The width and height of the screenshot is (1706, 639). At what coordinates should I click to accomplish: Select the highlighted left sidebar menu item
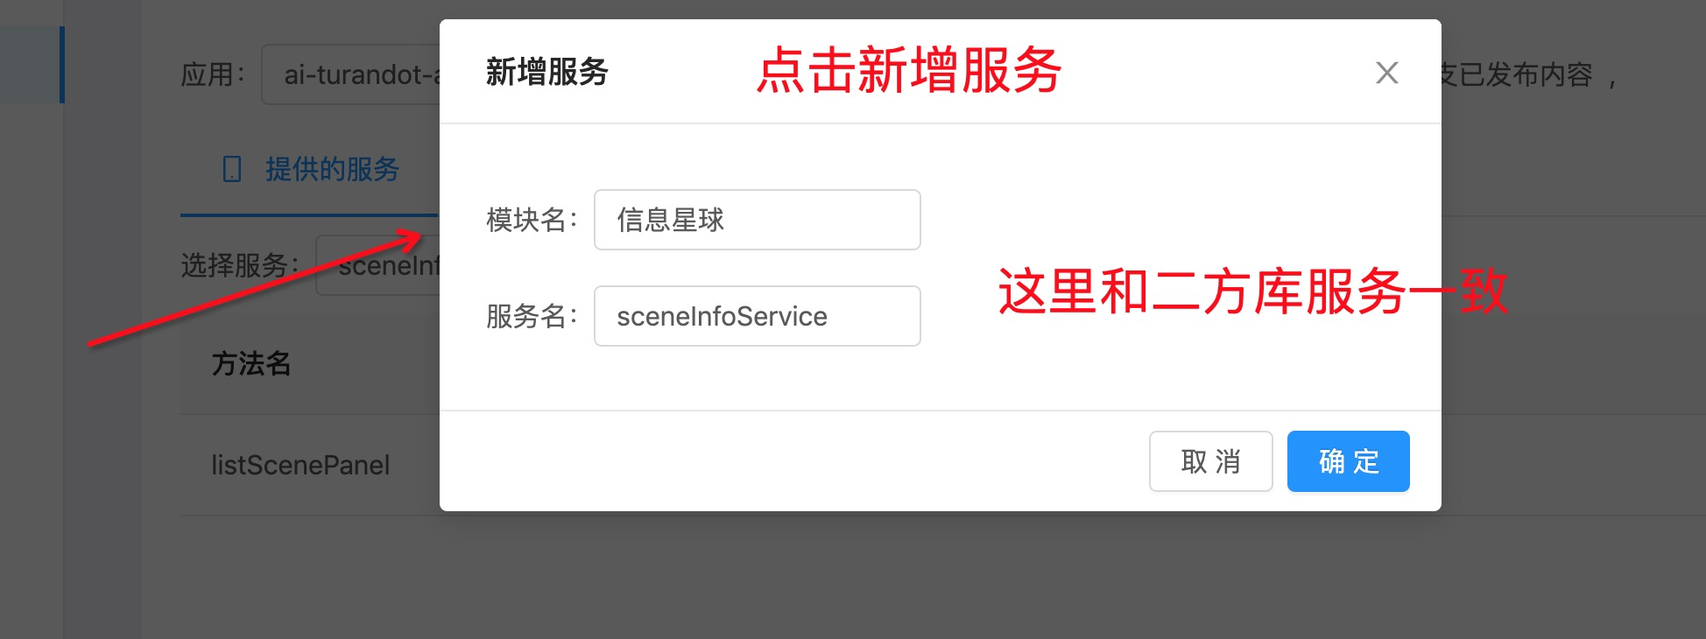pos(32,65)
